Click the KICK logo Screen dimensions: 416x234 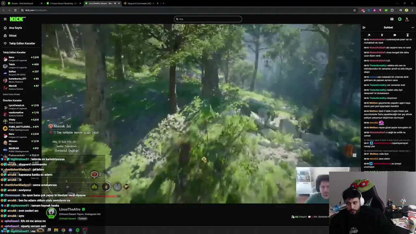pyautogui.click(x=17, y=19)
